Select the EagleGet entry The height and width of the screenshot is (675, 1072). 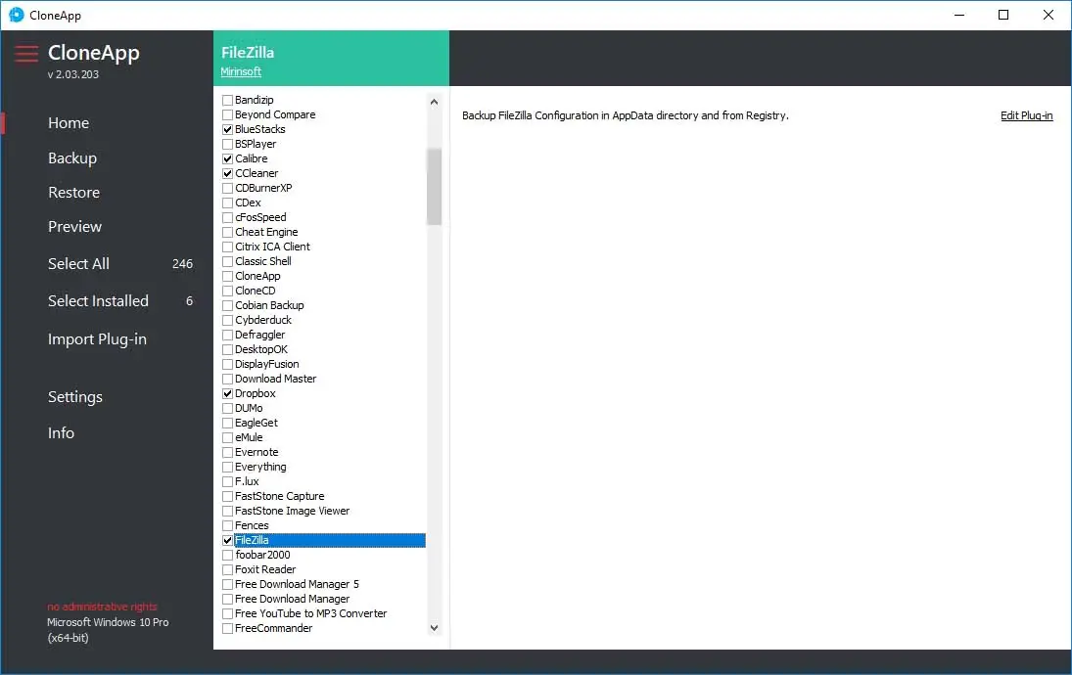pyautogui.click(x=256, y=423)
